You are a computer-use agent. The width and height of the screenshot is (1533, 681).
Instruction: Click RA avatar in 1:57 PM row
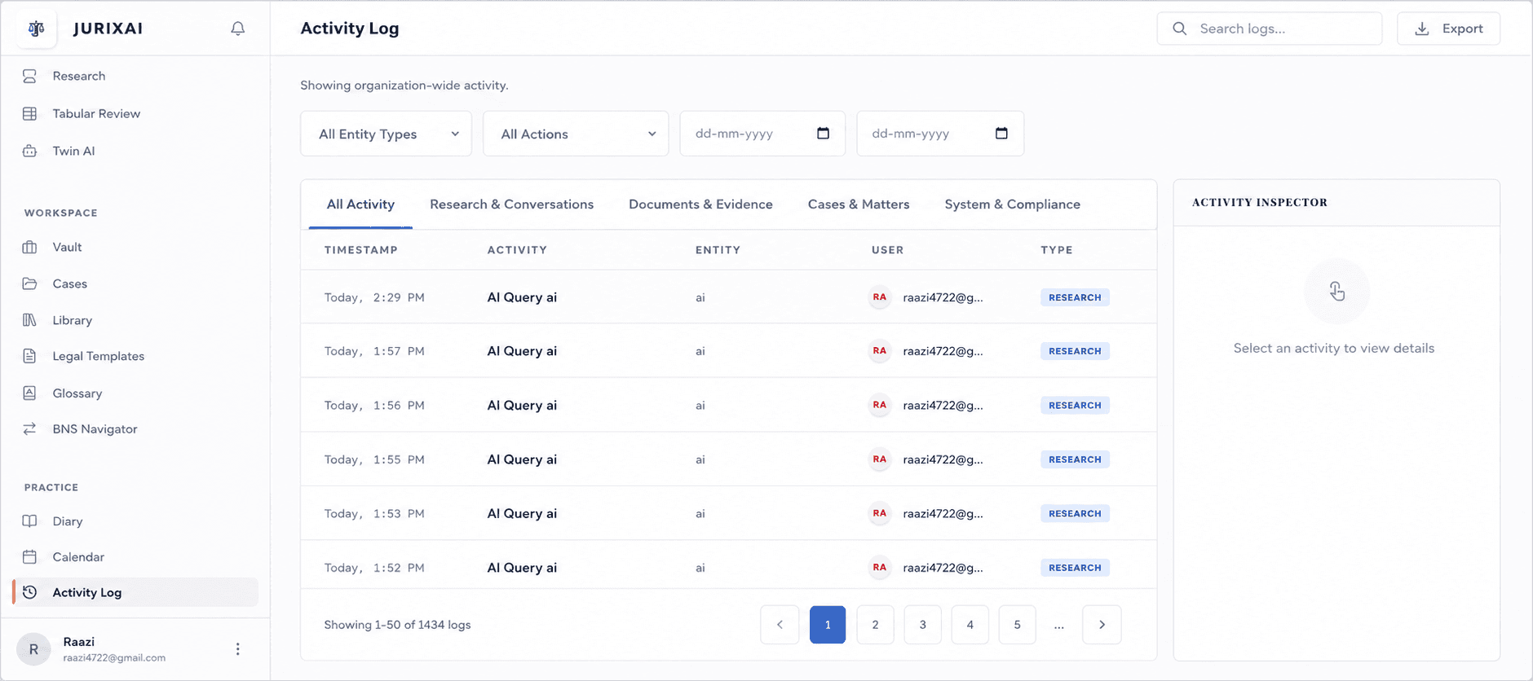(879, 351)
